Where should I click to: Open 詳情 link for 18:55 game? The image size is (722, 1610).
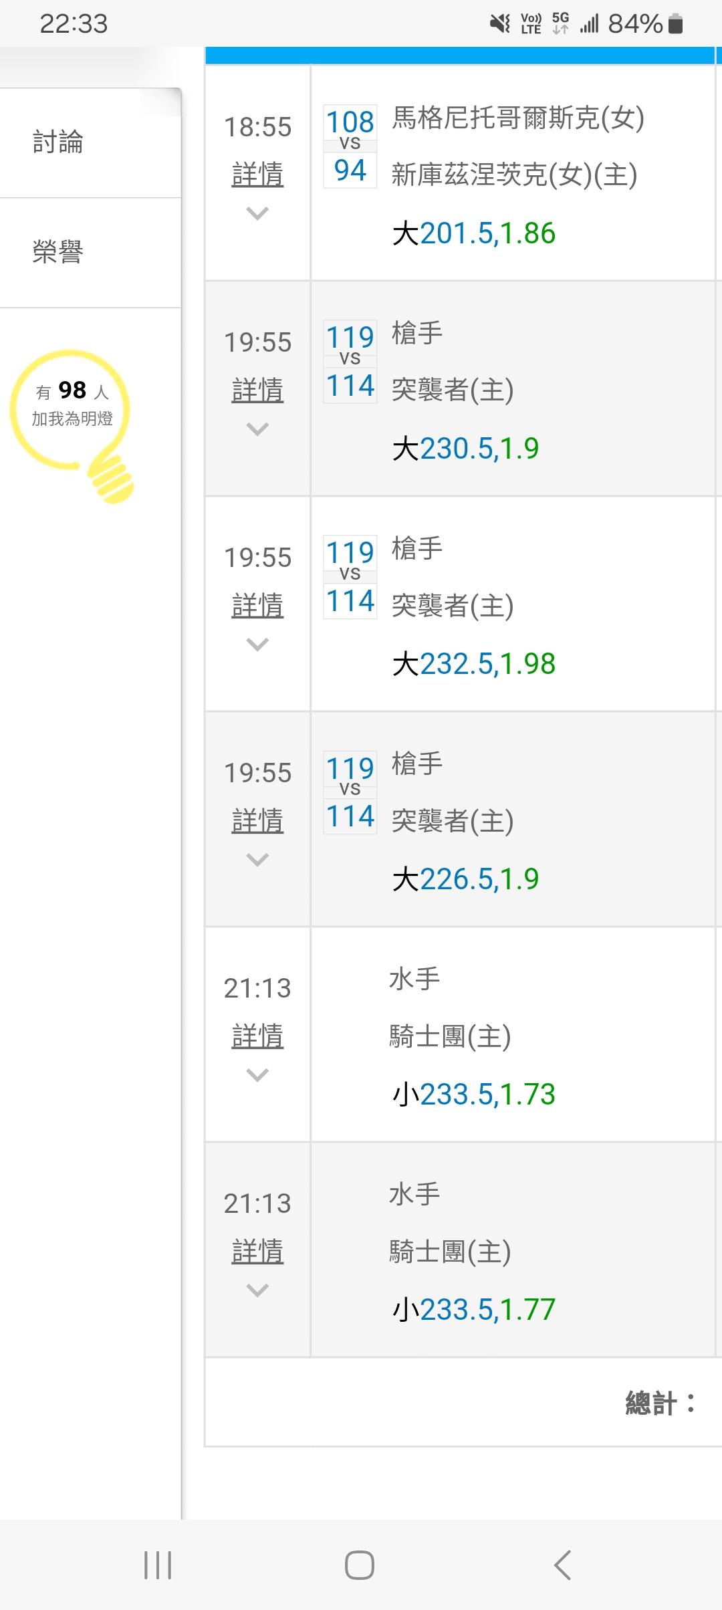[257, 175]
